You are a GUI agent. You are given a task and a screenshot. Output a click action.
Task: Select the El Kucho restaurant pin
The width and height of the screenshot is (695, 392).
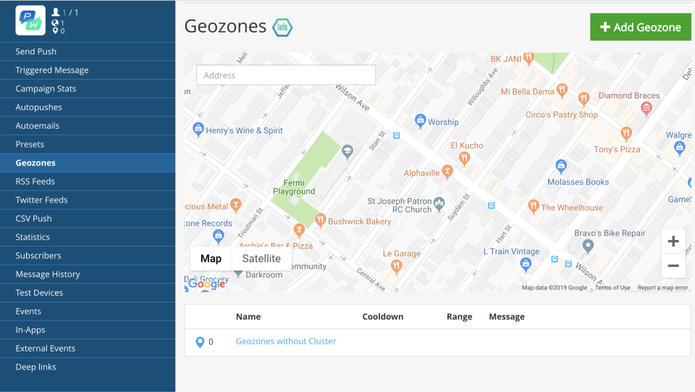(464, 158)
